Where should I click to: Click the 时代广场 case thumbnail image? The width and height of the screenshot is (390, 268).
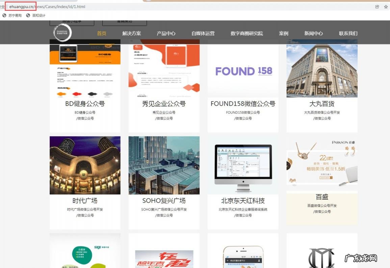[x=85, y=165]
